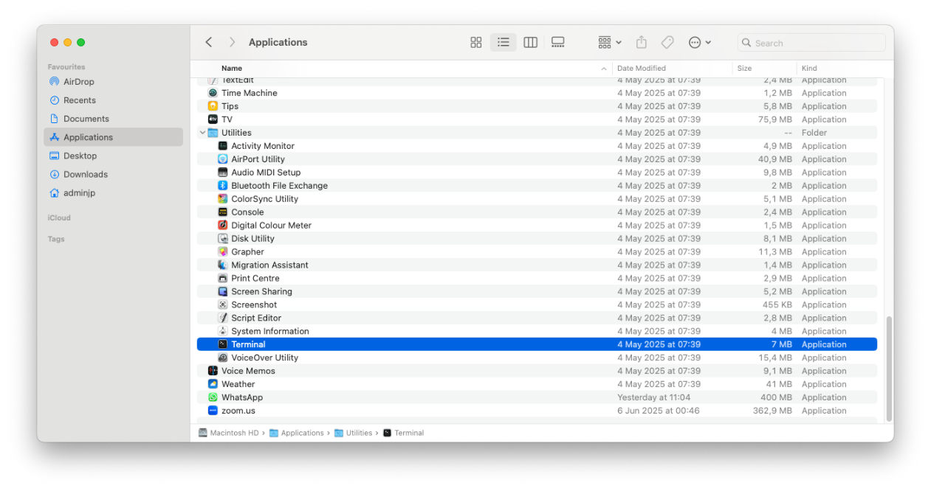This screenshot has height=491, width=931.
Task: Select the '455 KB' size cell
Action: click(x=777, y=305)
